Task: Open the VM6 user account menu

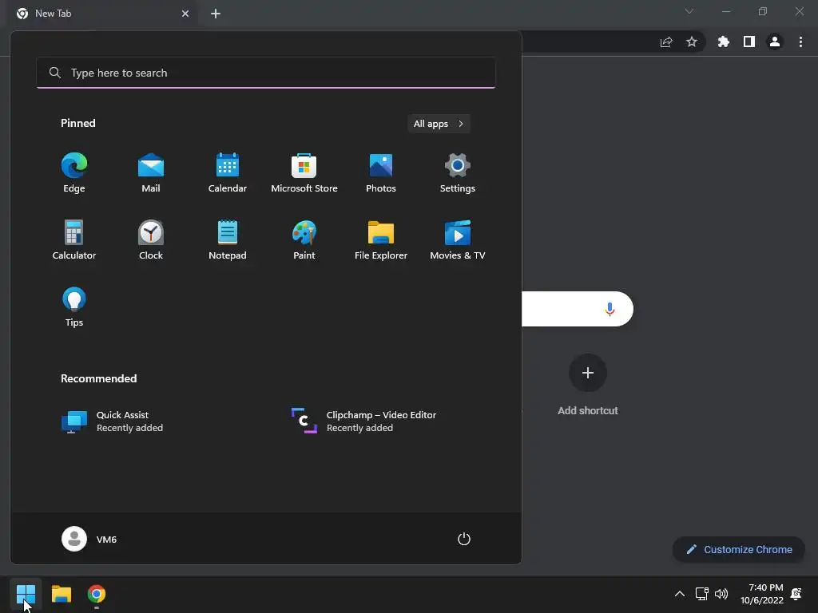Action: click(89, 539)
